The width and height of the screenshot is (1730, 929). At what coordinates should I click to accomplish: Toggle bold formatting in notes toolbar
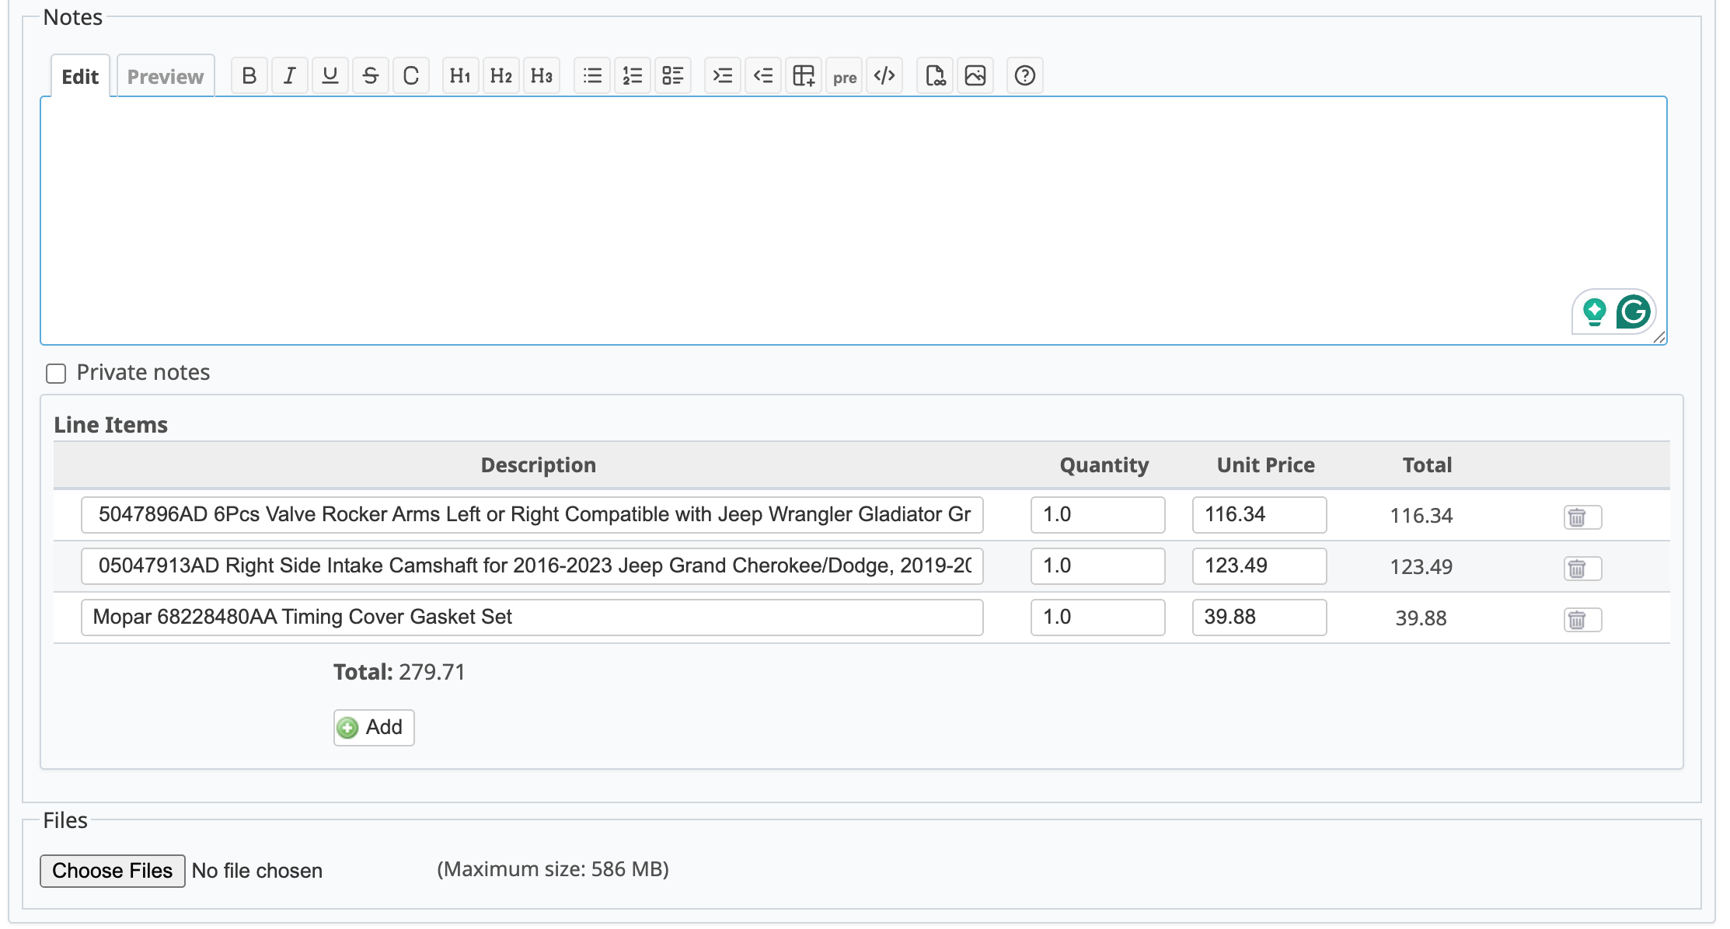(249, 76)
